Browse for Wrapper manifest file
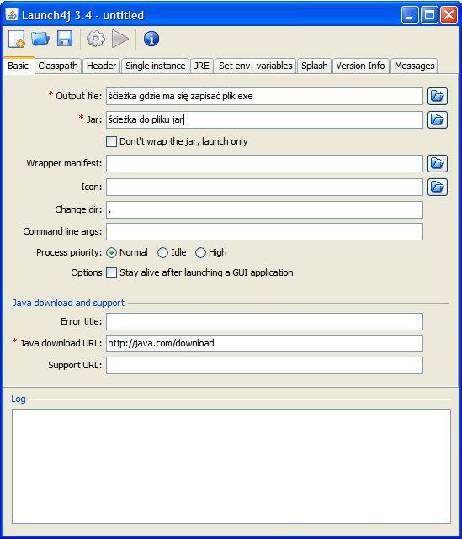 [438, 163]
